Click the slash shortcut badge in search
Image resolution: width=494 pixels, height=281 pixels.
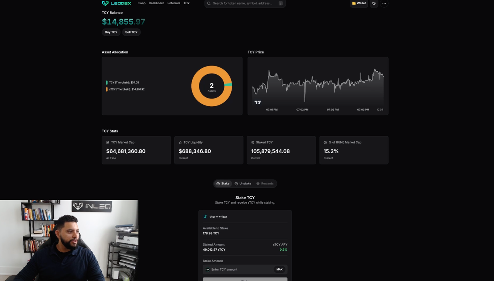[x=281, y=3]
